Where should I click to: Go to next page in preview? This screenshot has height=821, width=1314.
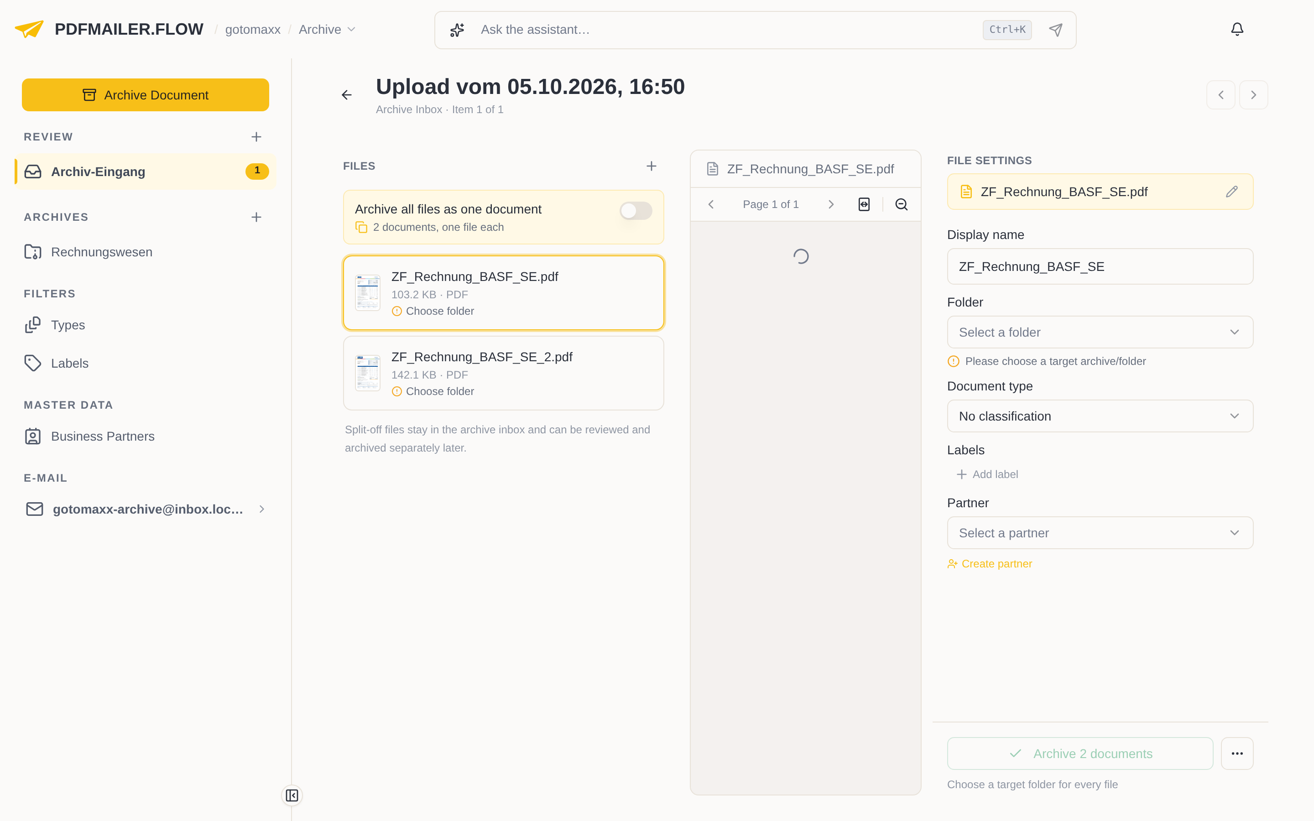click(831, 204)
